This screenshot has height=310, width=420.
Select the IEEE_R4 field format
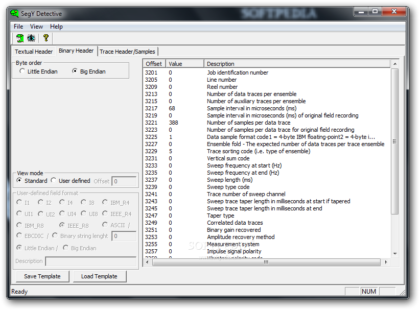pos(117,214)
